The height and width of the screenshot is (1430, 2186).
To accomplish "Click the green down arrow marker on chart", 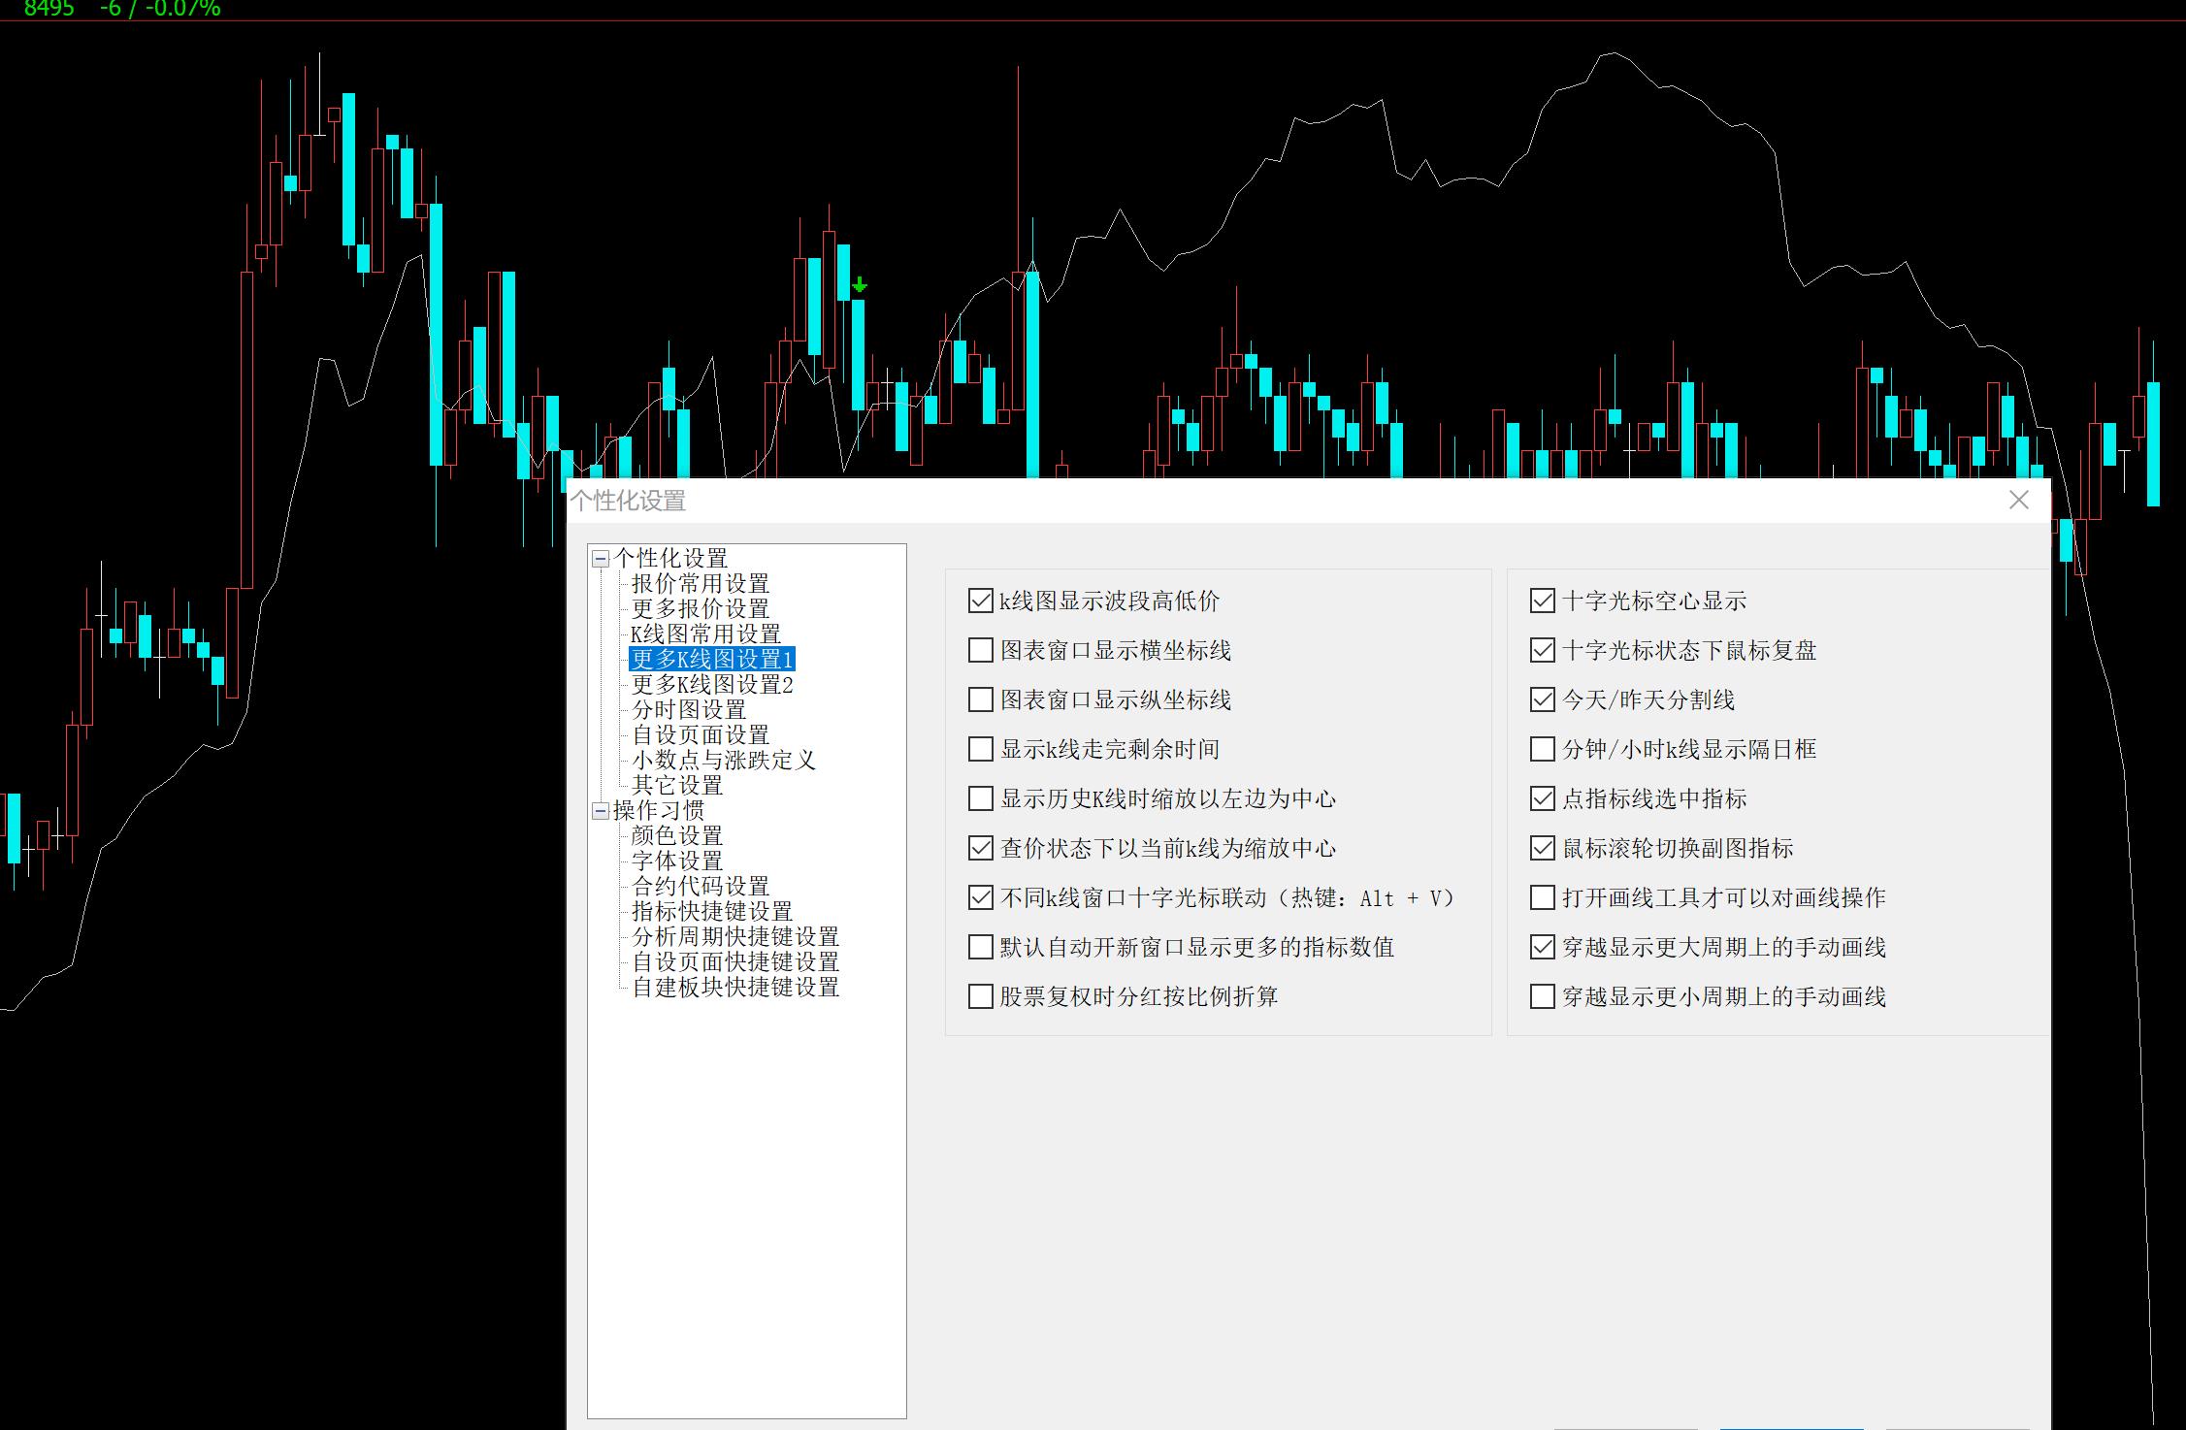I will coord(859,285).
